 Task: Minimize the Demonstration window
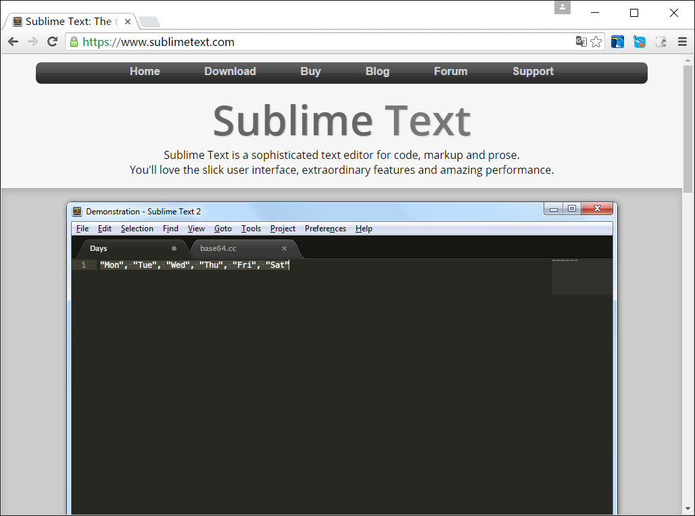click(554, 209)
